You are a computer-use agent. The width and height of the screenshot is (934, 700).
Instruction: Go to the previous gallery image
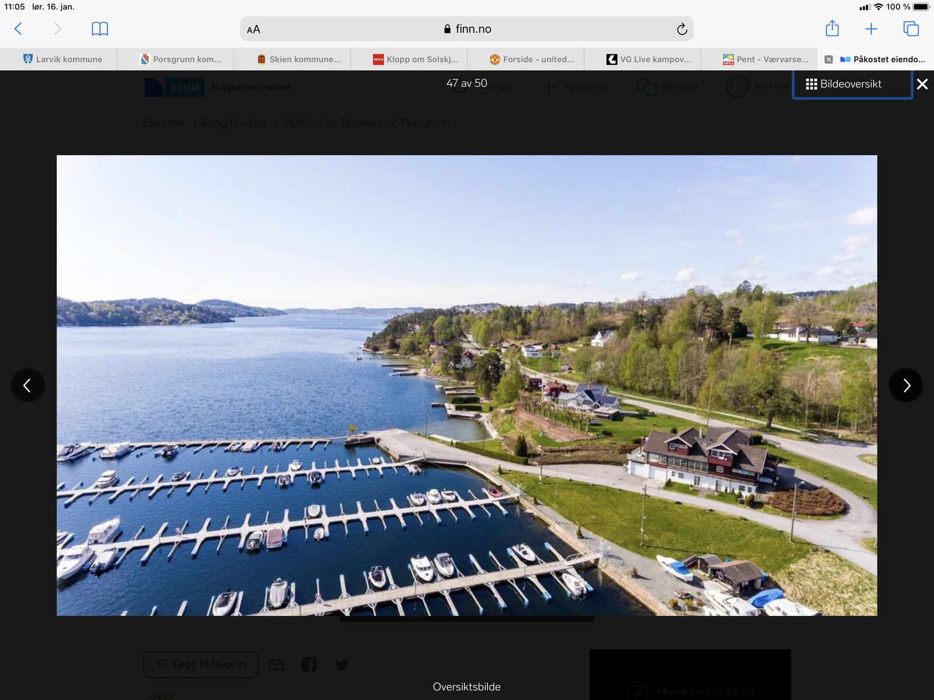tap(27, 385)
